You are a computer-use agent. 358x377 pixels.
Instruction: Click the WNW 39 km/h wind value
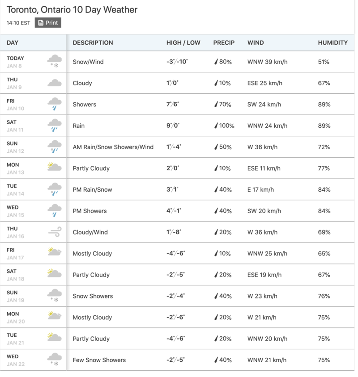tap(264, 62)
